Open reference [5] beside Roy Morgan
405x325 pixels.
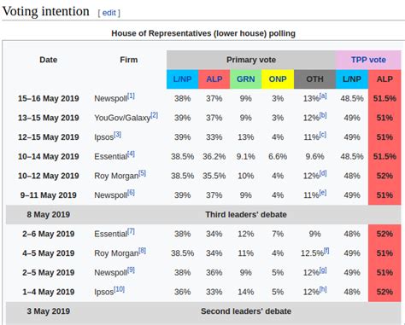[x=142, y=173]
